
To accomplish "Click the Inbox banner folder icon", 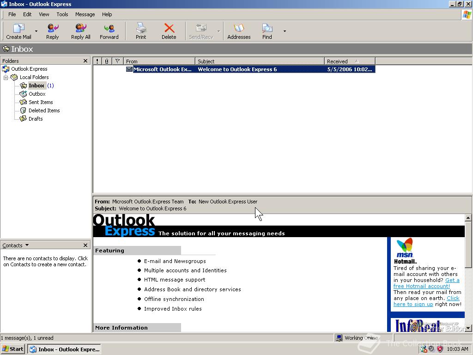I will point(6,49).
